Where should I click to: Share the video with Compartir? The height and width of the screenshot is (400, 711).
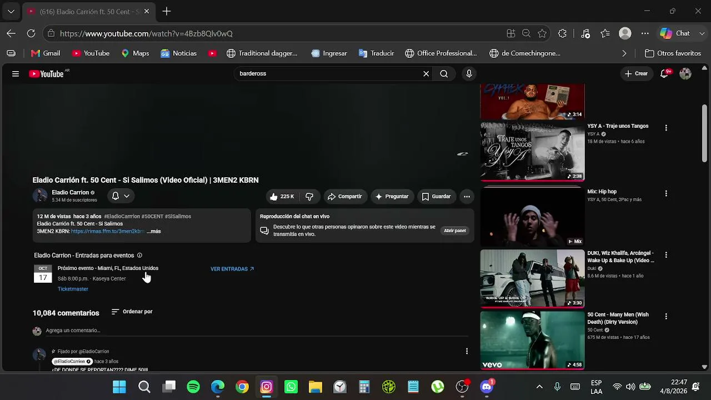tap(344, 197)
